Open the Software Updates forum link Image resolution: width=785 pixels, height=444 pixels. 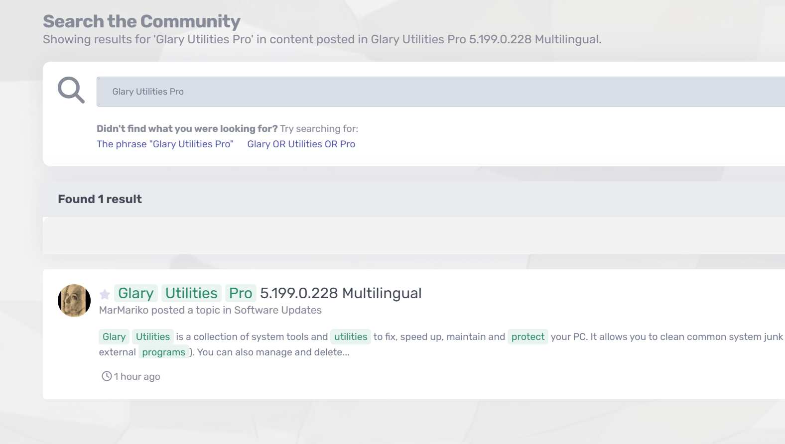tap(278, 310)
